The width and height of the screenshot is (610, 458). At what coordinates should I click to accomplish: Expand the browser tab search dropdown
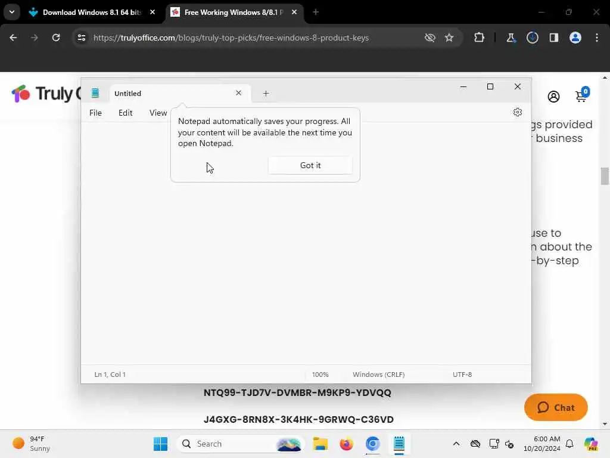point(12,12)
